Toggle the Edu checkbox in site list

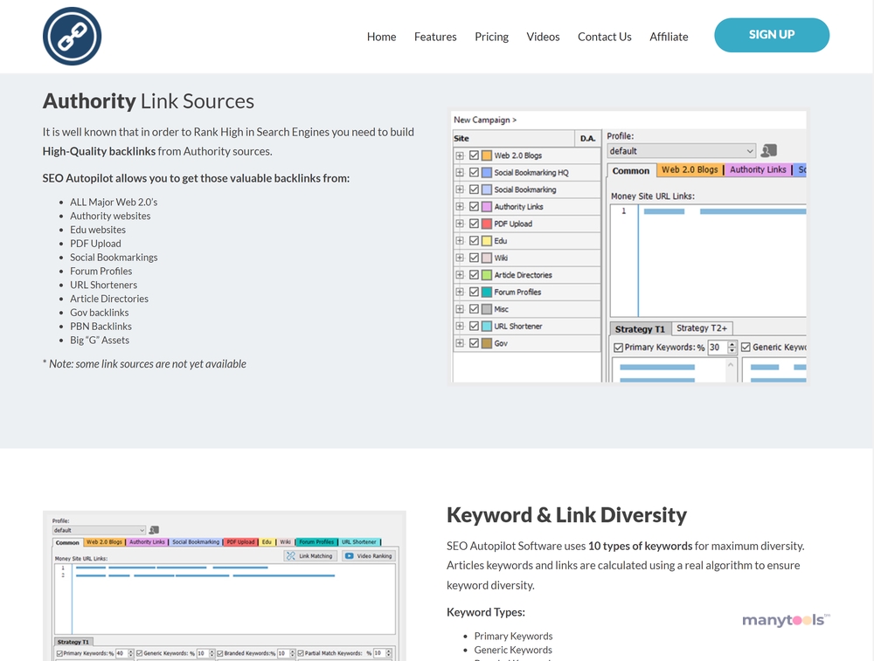coord(474,241)
